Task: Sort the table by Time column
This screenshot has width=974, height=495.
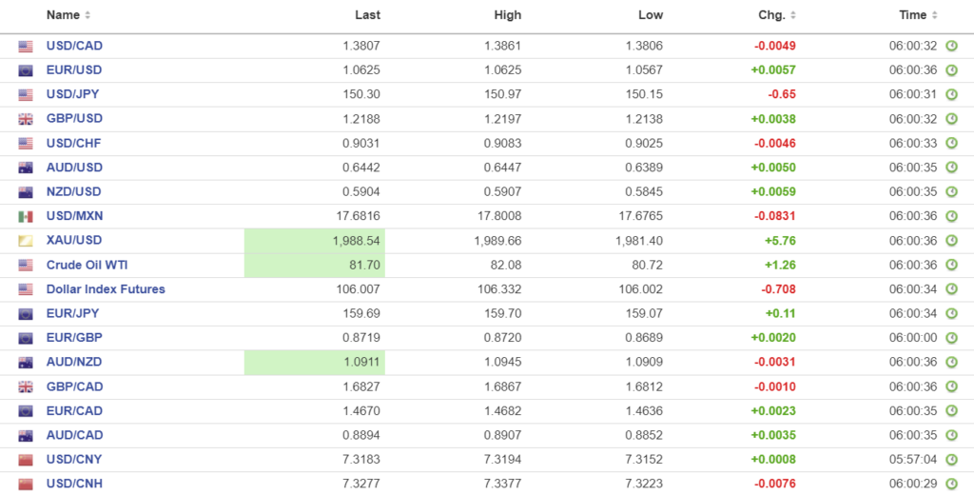Action: (x=919, y=15)
